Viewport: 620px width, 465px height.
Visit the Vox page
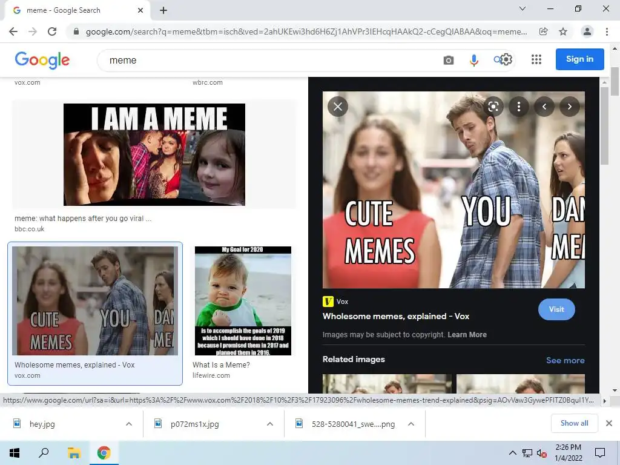click(556, 309)
